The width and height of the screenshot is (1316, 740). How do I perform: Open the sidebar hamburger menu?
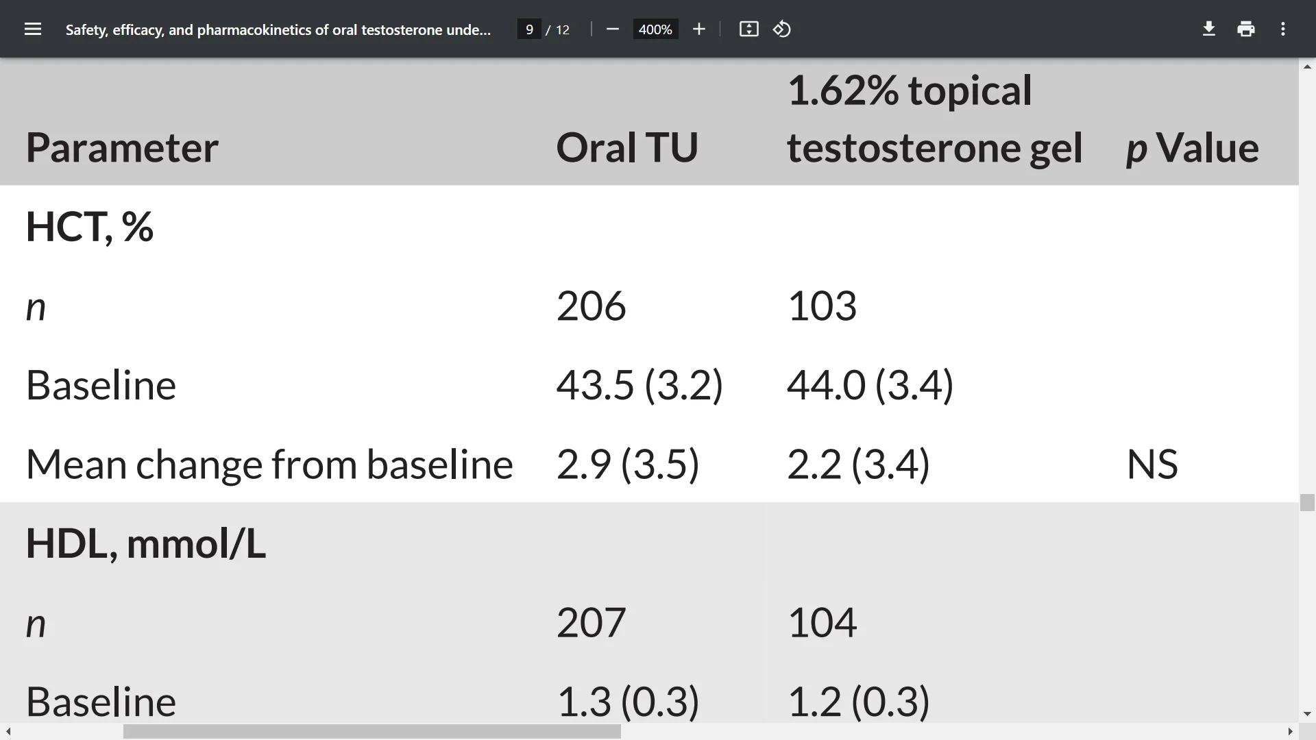pyautogui.click(x=33, y=29)
